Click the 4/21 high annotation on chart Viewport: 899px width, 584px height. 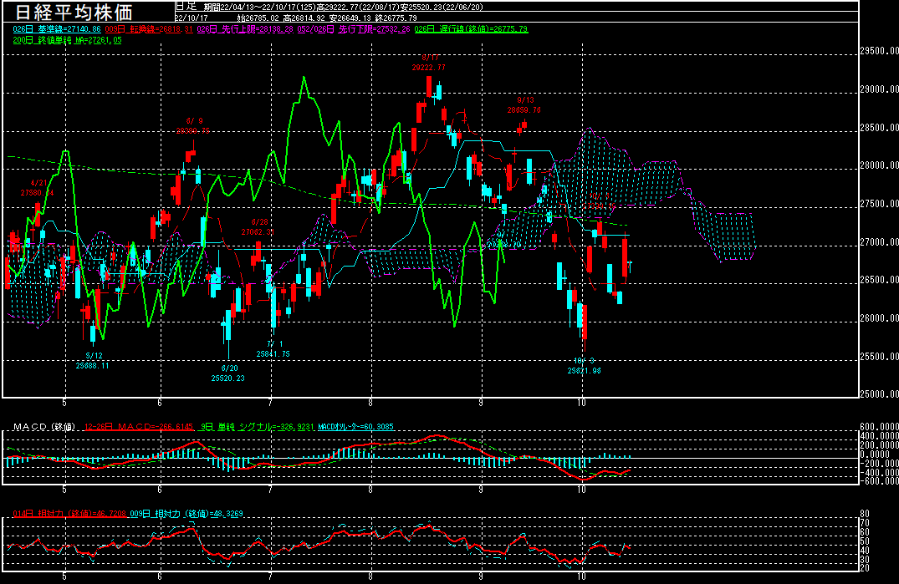coord(38,188)
